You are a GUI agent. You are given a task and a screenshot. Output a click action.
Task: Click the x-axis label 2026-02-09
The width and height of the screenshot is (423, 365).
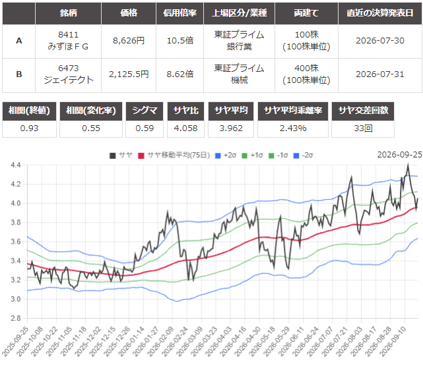160,342
